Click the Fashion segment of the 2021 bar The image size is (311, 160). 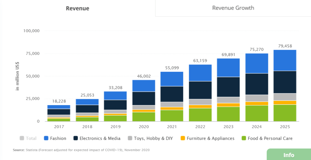click(x=172, y=79)
